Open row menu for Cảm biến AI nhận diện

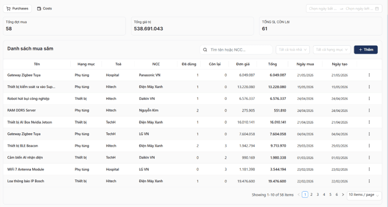click(x=369, y=157)
